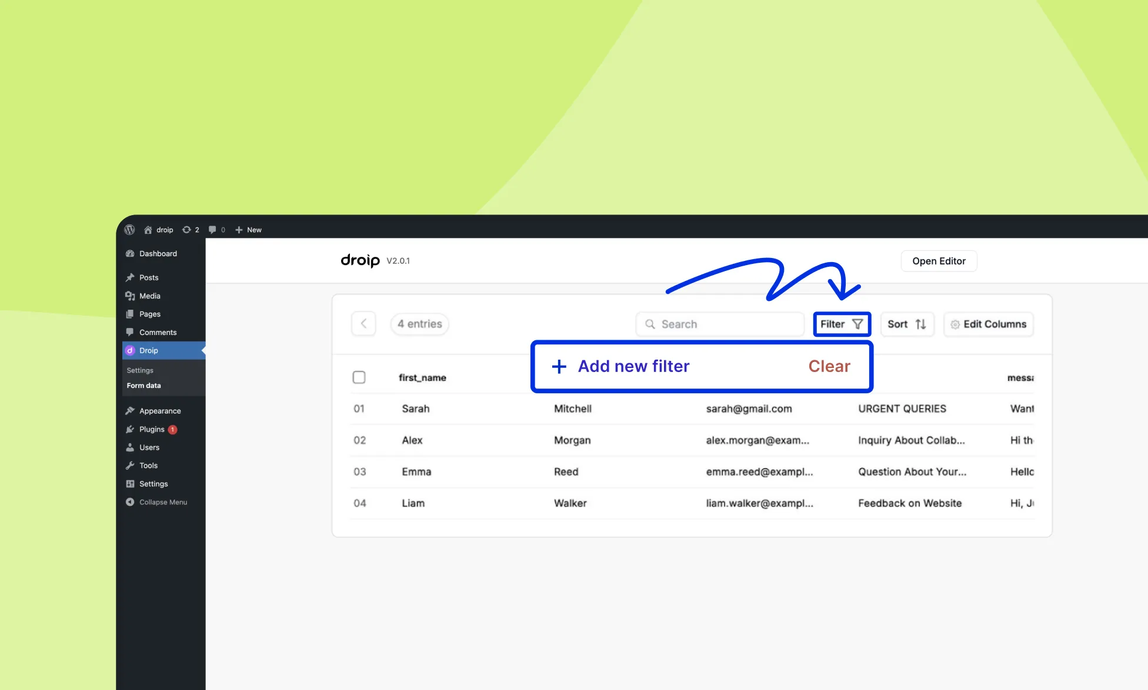Viewport: 1148px width, 690px height.
Task: Click the New plus button
Action: (248, 230)
